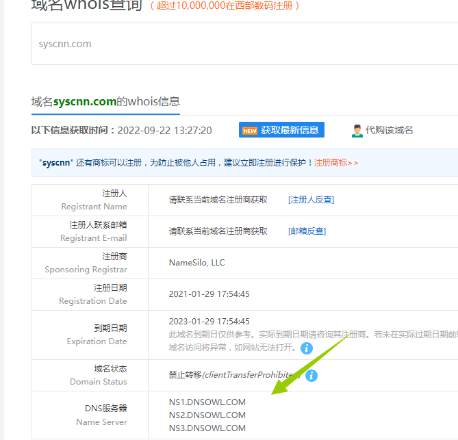Click the name server NS1.DNSOWL.COM
This screenshot has height=440, width=458.
click(x=207, y=402)
